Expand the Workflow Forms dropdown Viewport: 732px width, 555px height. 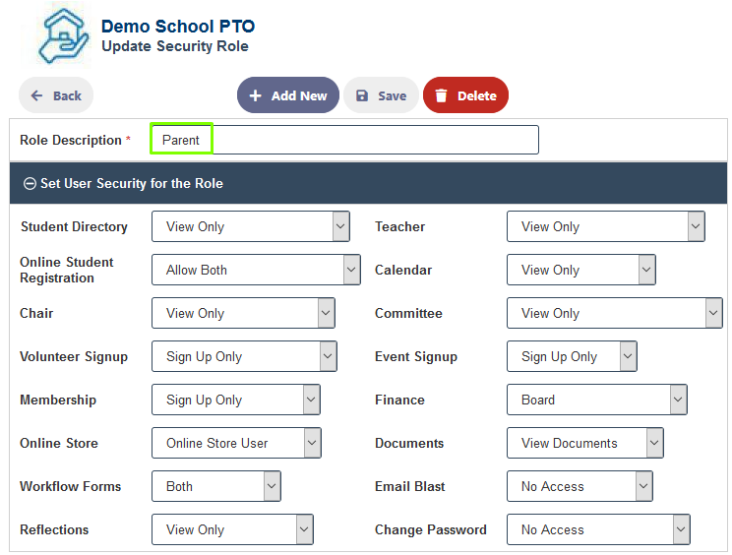[x=216, y=486]
